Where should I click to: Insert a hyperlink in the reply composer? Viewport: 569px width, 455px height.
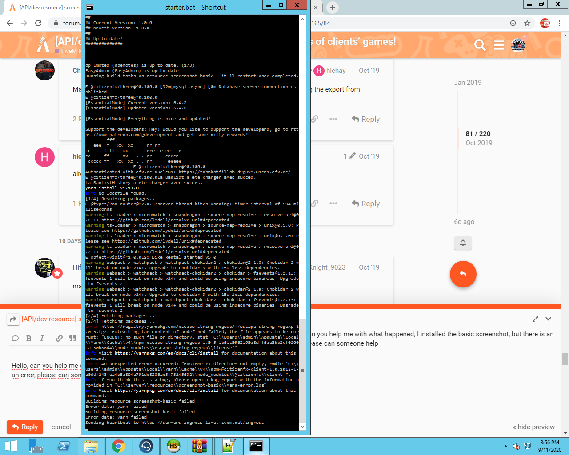tap(58, 338)
